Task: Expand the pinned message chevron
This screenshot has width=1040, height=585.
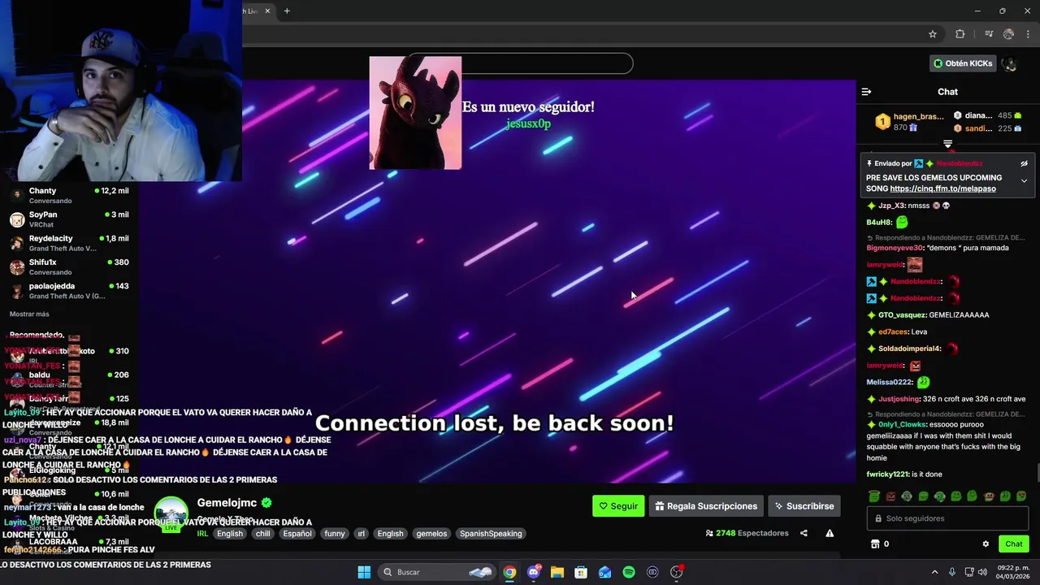Action: [x=1024, y=181]
